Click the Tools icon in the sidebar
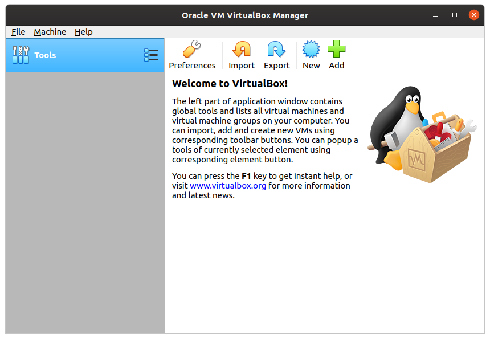 point(22,55)
